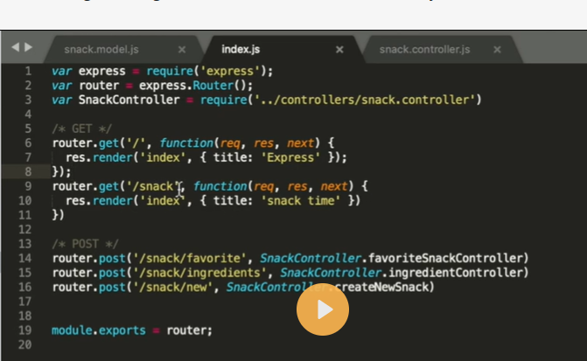Click the right tab-navigation arrow
Viewport: 587px width, 361px height.
[28, 47]
